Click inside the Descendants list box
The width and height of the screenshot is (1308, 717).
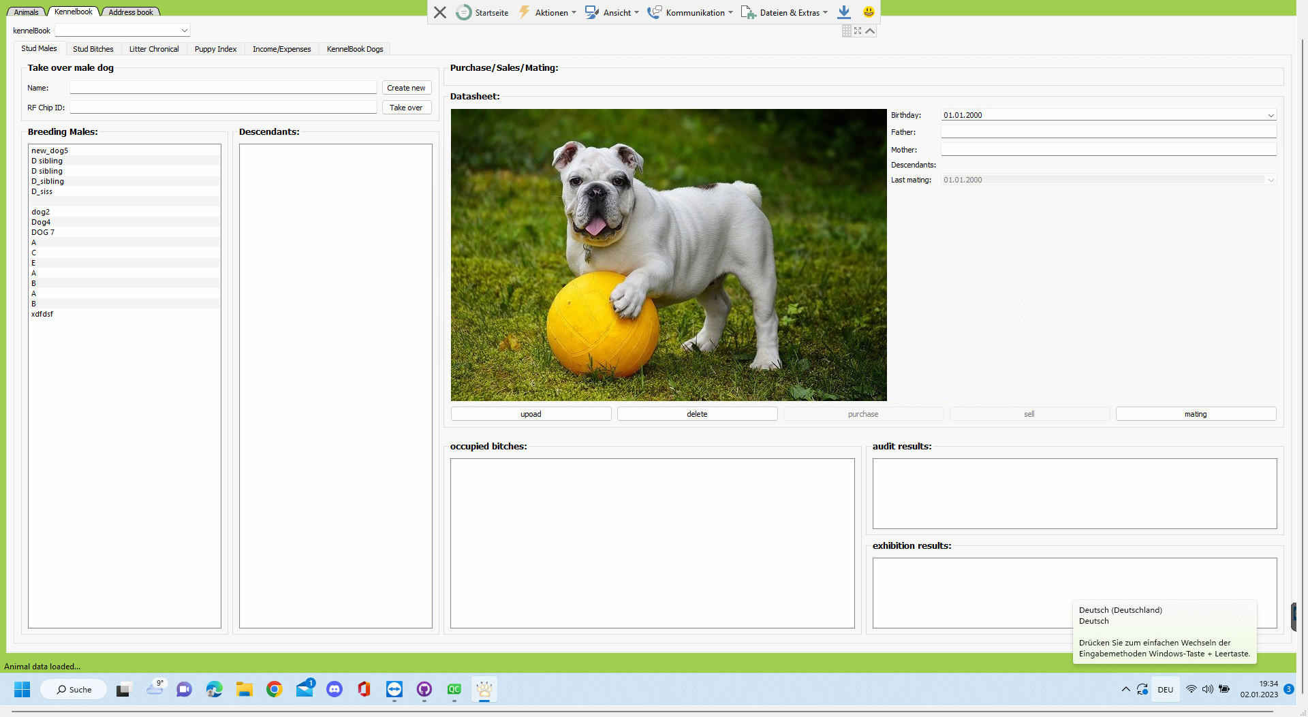[335, 385]
